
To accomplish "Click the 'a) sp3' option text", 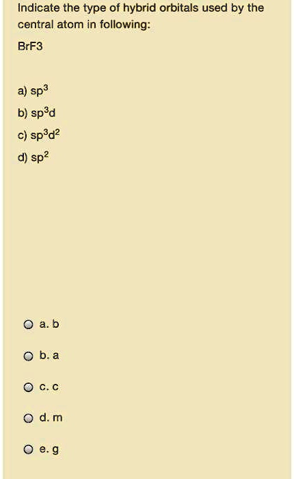I will pyautogui.click(x=33, y=91).
